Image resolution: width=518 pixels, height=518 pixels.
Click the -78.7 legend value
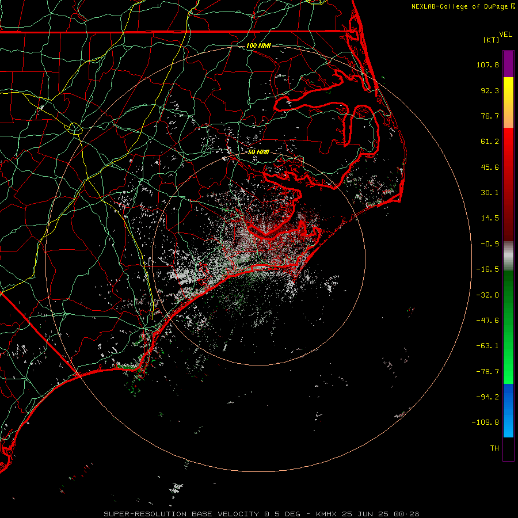(x=487, y=372)
